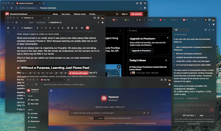Start new chat in agent side panel
221x131 pixels.
(206, 30)
